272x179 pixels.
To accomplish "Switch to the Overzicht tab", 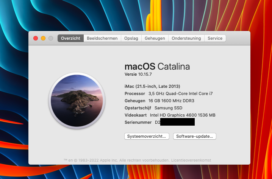I will pos(70,38).
